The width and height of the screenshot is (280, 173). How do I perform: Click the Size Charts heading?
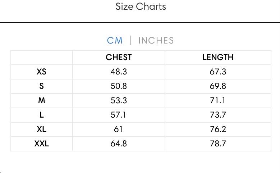(x=141, y=7)
